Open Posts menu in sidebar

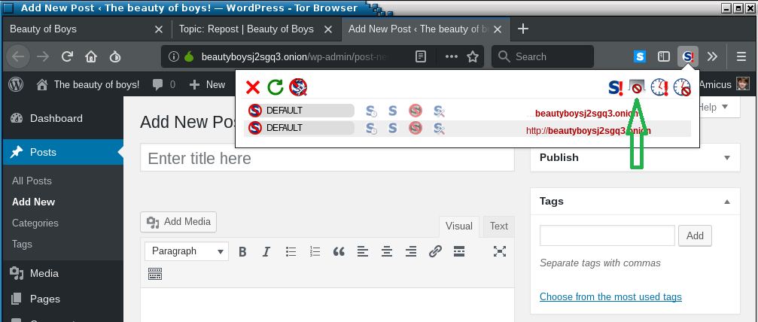point(62,152)
